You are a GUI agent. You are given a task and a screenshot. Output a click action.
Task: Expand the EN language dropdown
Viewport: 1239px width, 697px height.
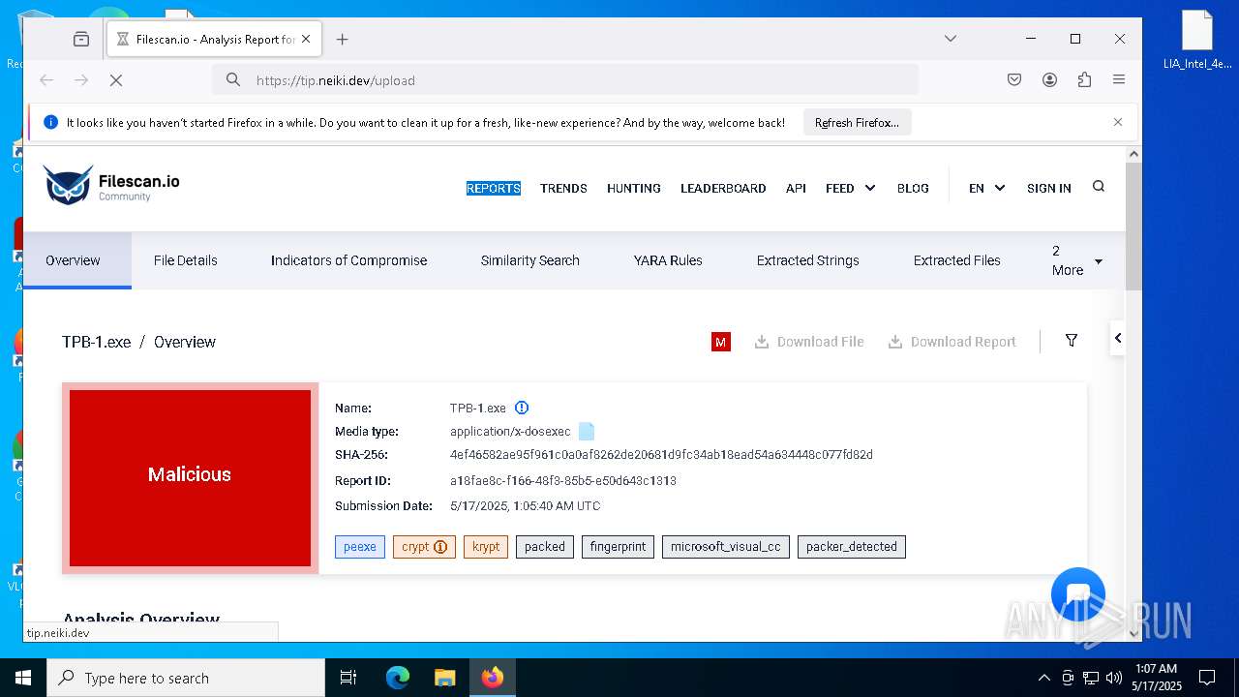click(987, 188)
